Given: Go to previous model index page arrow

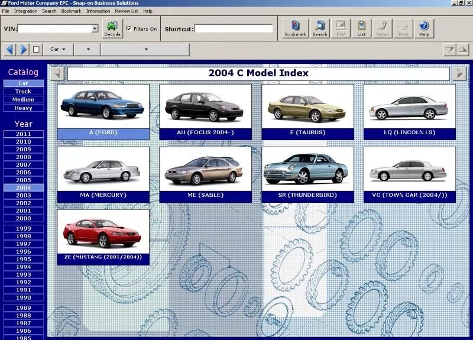Looking at the screenshot, I should coord(57,73).
